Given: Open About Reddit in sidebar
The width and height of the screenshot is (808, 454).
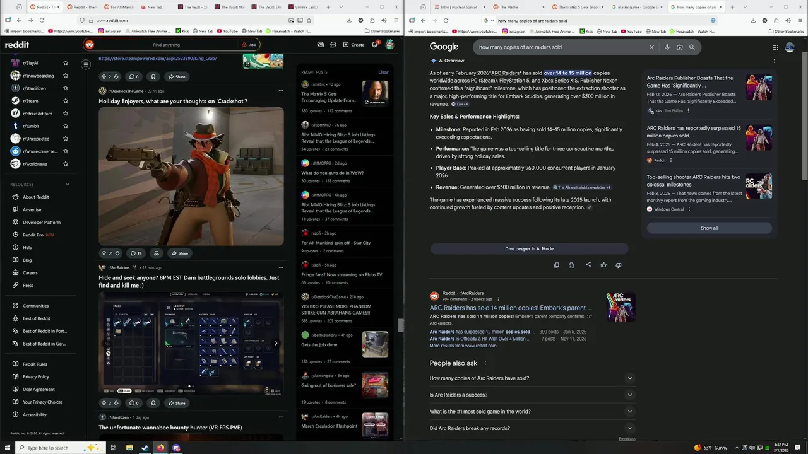Looking at the screenshot, I should [x=36, y=197].
